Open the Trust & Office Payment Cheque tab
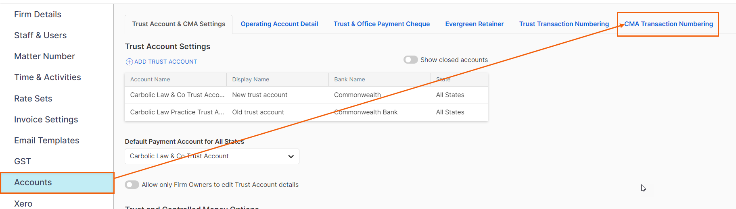 point(381,24)
